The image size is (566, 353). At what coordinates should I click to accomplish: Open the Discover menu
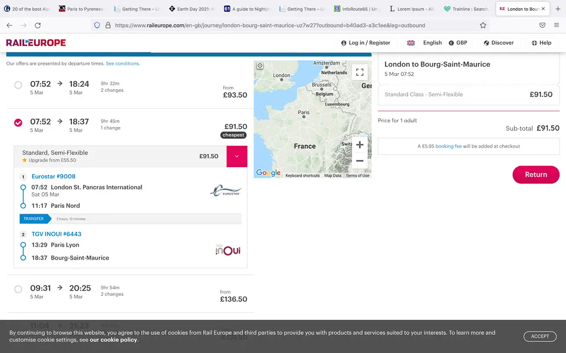pos(499,43)
